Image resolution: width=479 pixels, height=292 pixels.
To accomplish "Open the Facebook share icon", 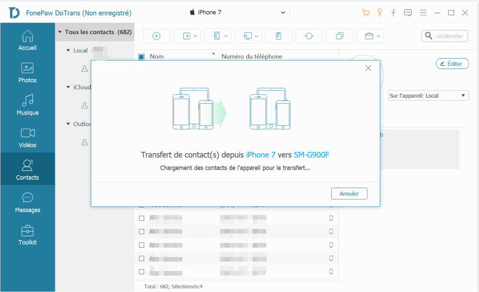I will [x=393, y=13].
